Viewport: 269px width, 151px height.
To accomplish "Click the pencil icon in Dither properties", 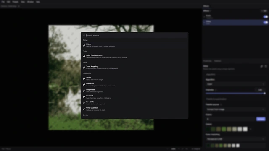I will [x=261, y=66].
